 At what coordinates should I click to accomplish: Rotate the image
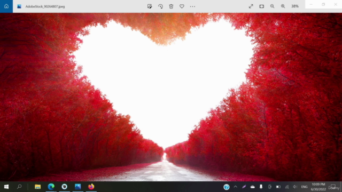(160, 6)
